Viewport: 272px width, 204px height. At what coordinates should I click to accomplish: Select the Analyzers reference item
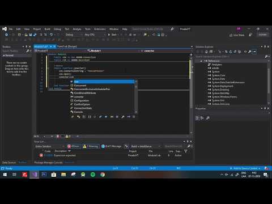(216, 65)
